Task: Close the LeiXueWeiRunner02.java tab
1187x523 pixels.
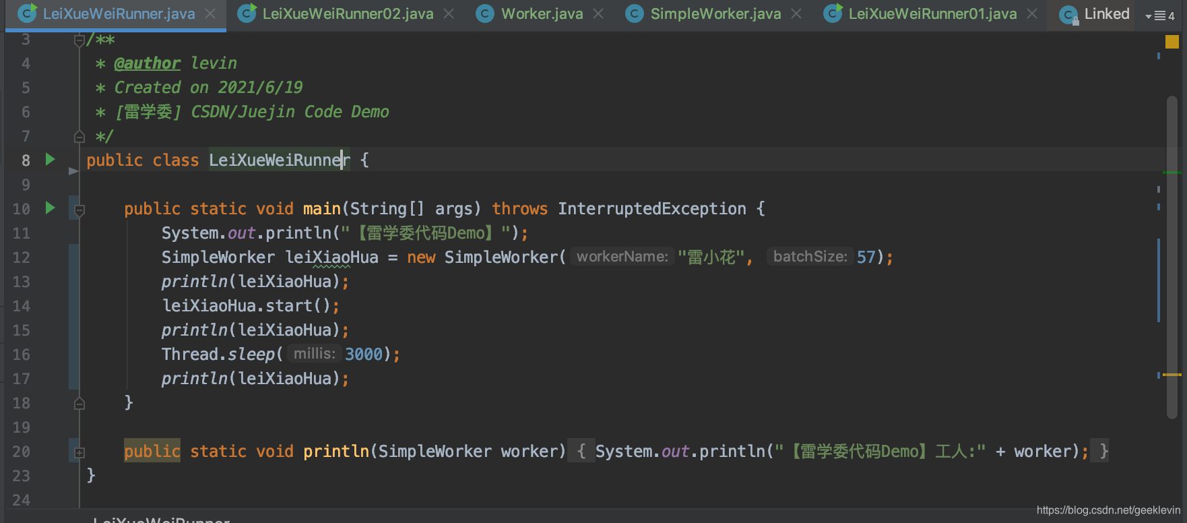Action: pyautogui.click(x=449, y=13)
